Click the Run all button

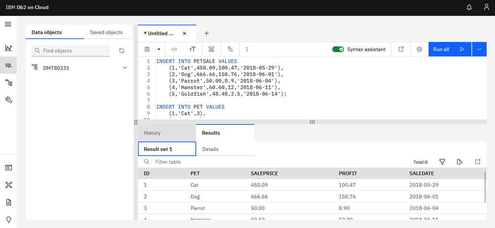point(450,49)
